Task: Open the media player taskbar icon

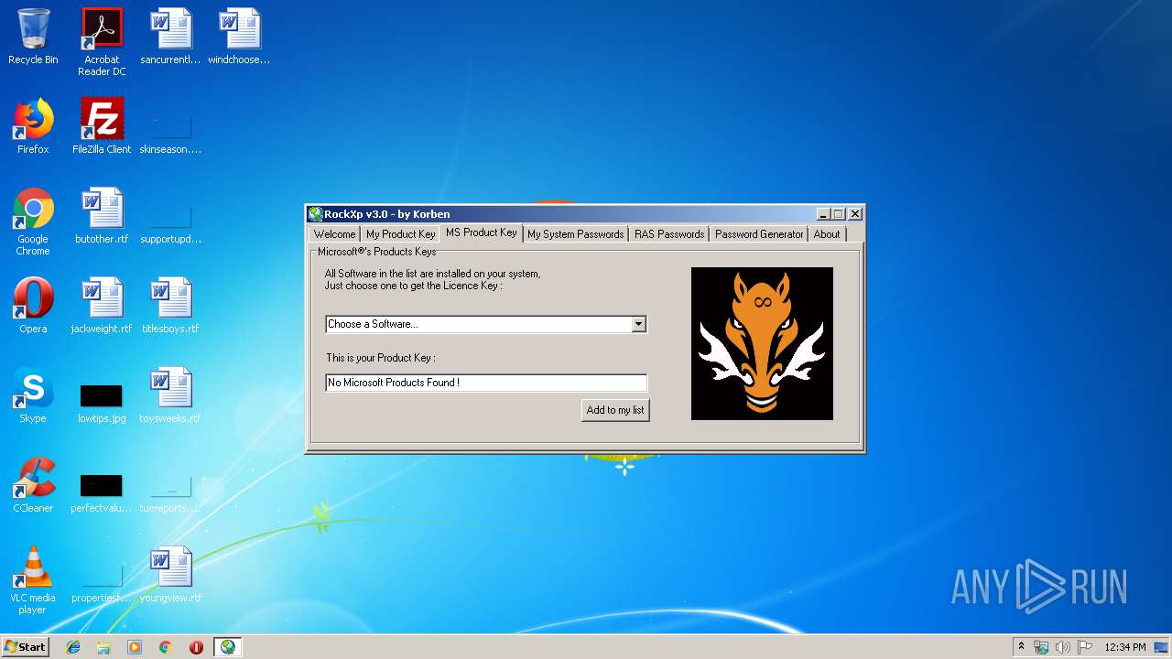Action: click(x=135, y=647)
